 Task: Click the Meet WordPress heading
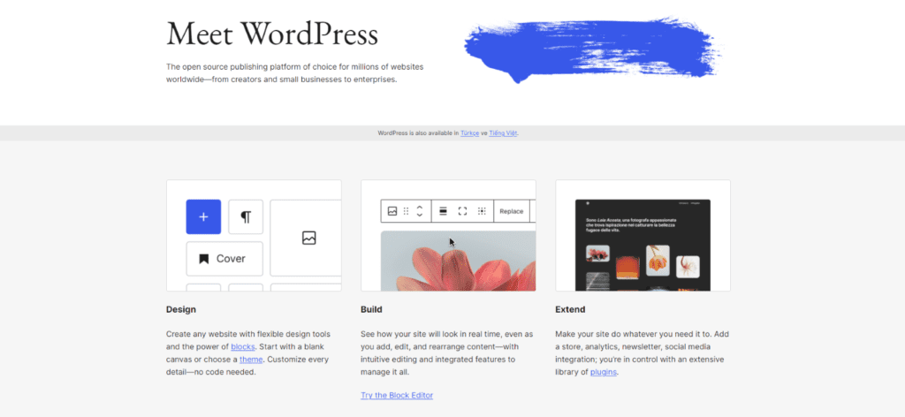coord(272,34)
